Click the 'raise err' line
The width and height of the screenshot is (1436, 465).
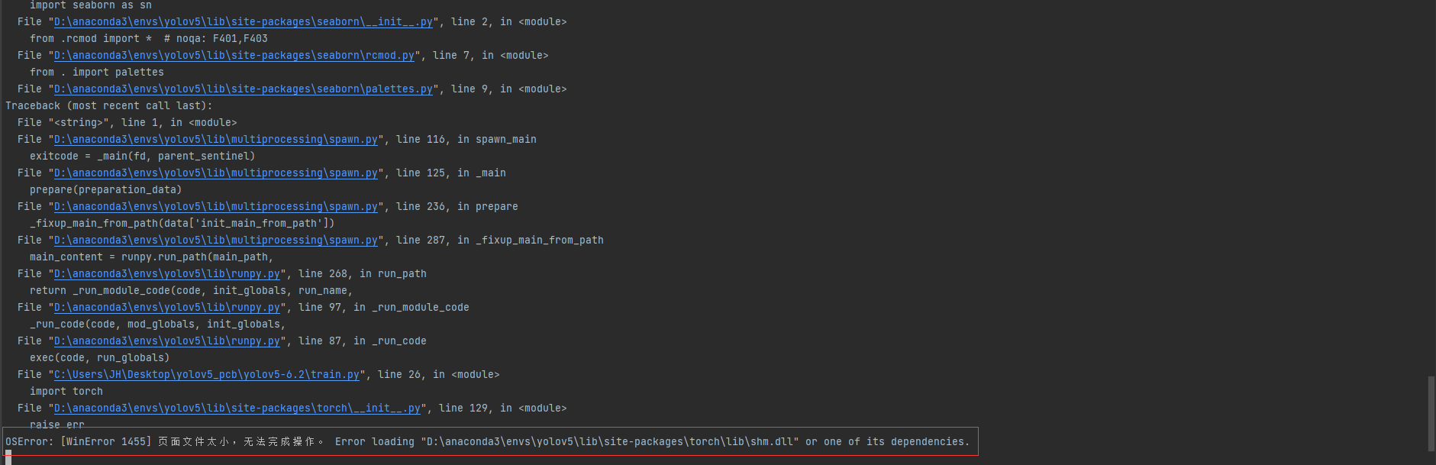point(57,425)
